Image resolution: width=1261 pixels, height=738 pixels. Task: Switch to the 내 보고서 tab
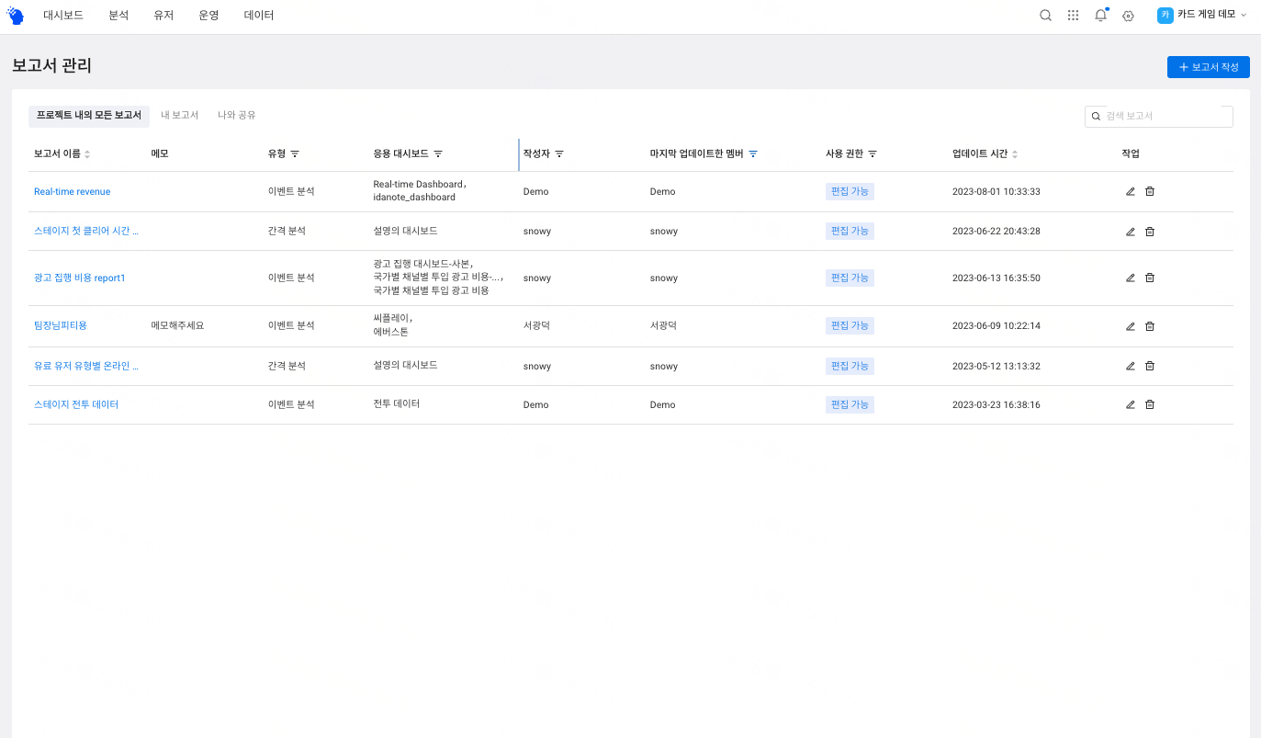tap(180, 115)
